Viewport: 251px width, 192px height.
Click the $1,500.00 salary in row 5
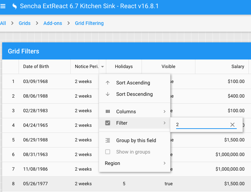pos(234,140)
